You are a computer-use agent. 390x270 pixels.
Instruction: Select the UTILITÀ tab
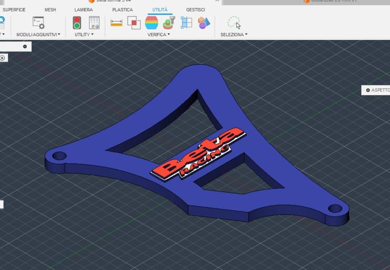coord(160,10)
